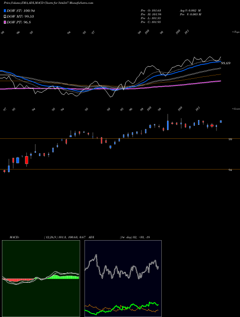The width and height of the screenshot is (240, 317).
Task: Click the '<Tops' axis label
Action: 236,32
